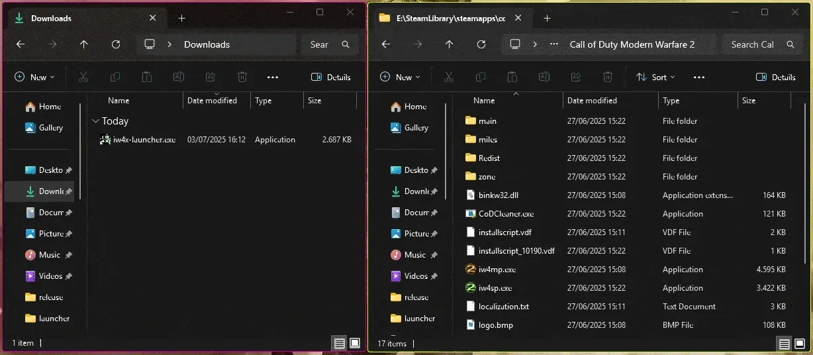Click Copy icon in Downloads toolbar

click(x=115, y=77)
